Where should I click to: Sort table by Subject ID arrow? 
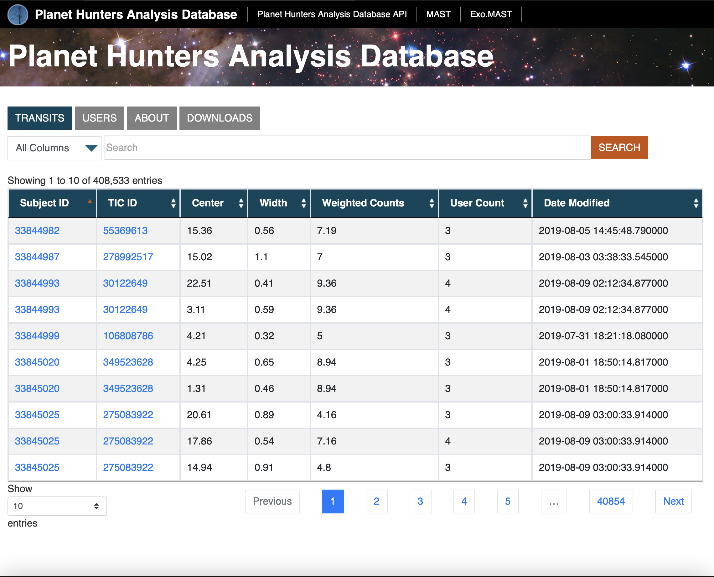click(89, 201)
